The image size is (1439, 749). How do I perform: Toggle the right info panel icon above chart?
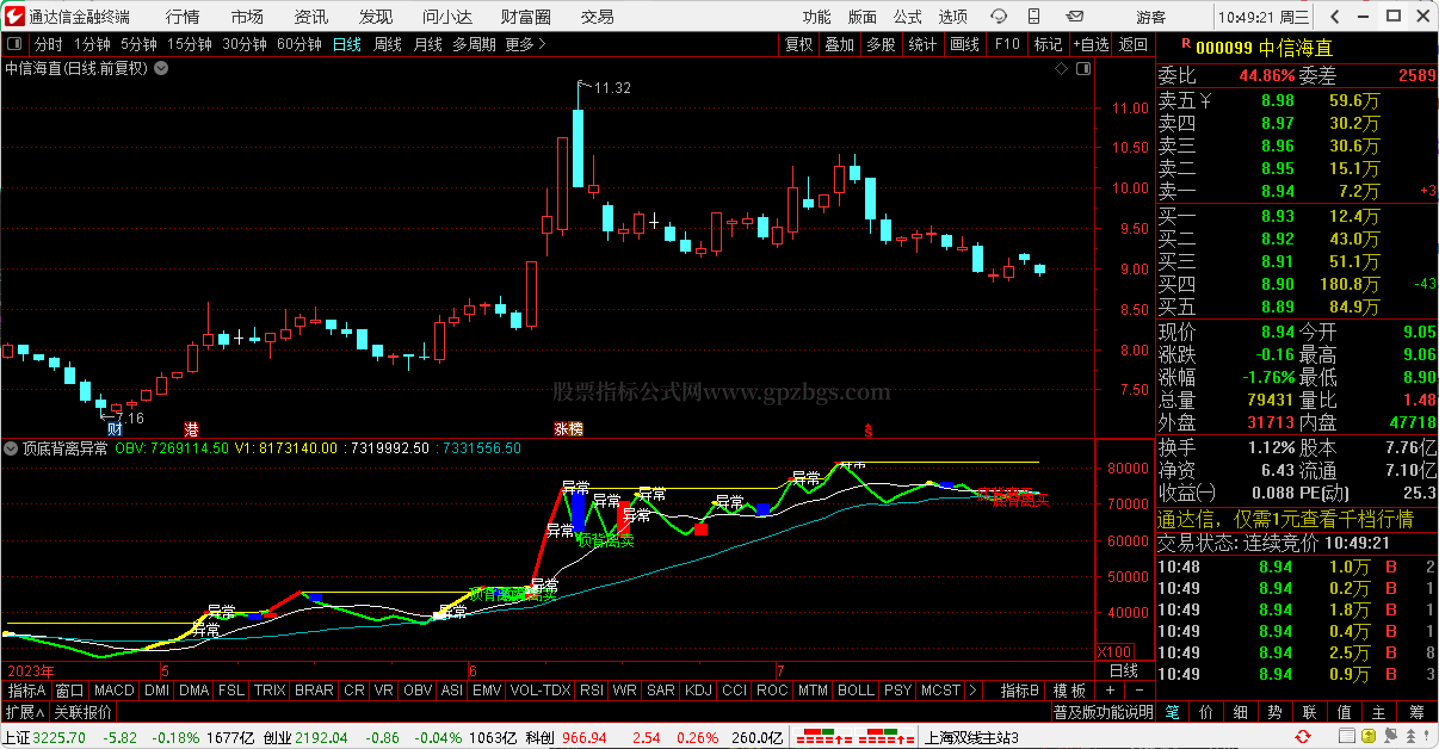[x=1083, y=69]
